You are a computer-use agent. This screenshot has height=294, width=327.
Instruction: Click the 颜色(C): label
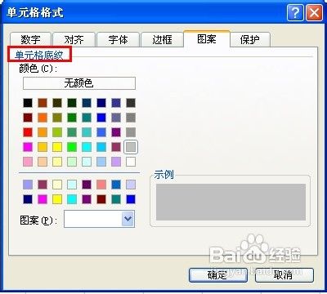pos(38,69)
